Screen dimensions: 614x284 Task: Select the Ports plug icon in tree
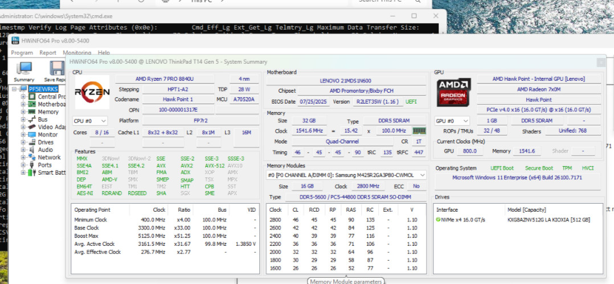click(x=32, y=165)
